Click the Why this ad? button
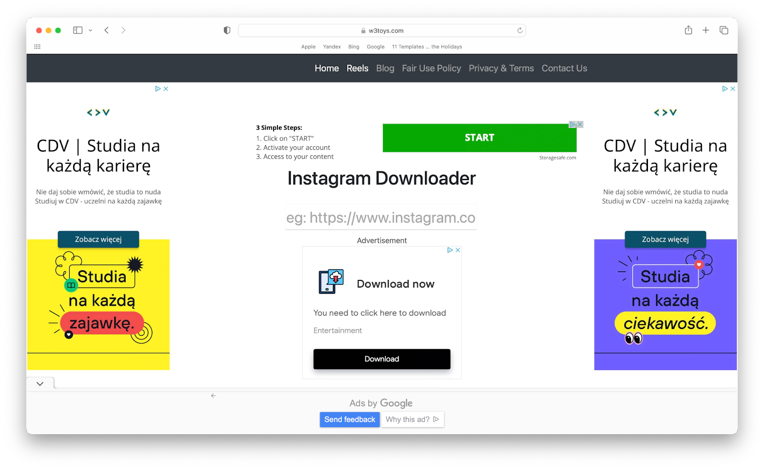764x469 pixels. pyautogui.click(x=413, y=419)
